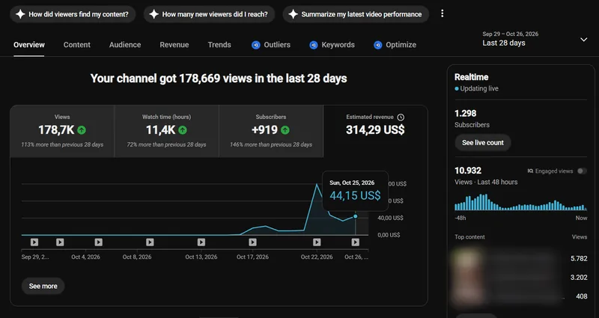The height and width of the screenshot is (318, 599).
Task: Go to the Revenue tab
Action: (174, 45)
